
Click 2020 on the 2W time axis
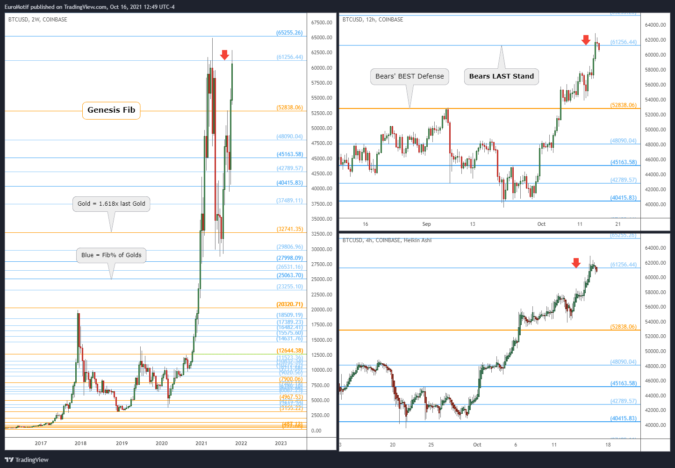(x=161, y=443)
